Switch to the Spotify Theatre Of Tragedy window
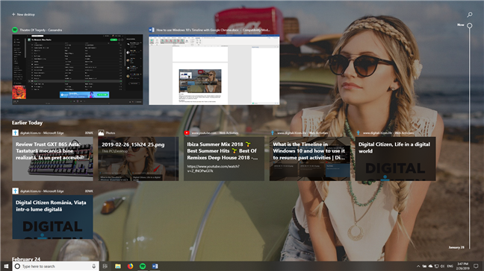The width and height of the screenshot is (484, 271). (x=78, y=69)
